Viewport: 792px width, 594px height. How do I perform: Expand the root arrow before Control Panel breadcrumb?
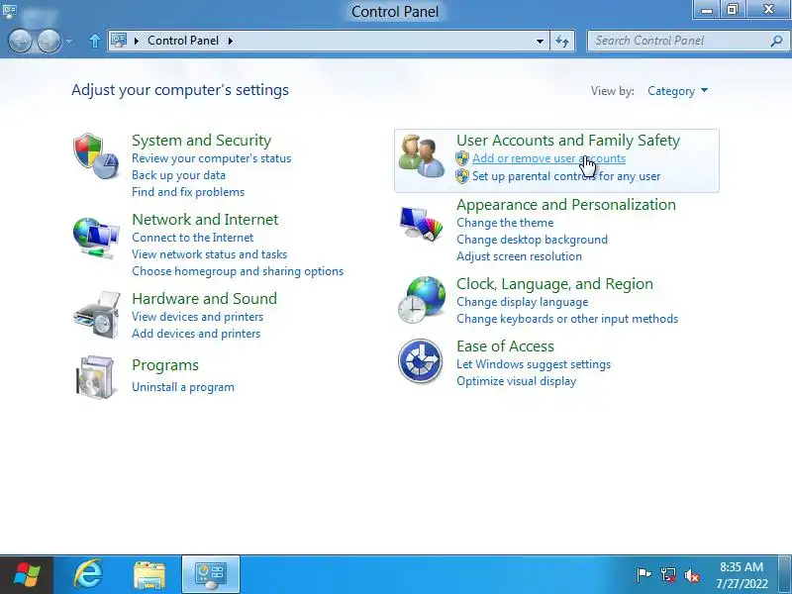(137, 41)
